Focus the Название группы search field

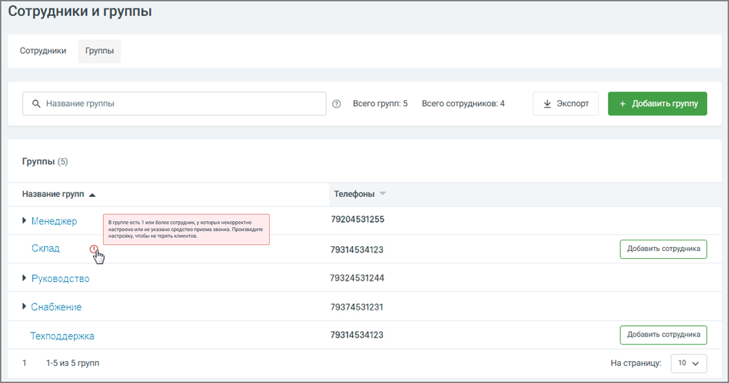point(175,104)
